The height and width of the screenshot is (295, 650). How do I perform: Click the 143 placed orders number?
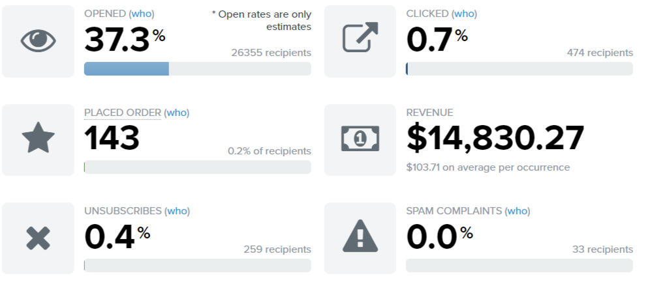pyautogui.click(x=112, y=139)
